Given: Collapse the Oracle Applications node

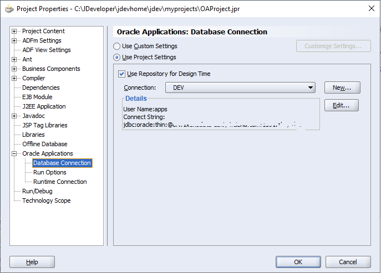Looking at the screenshot, I should [14, 153].
